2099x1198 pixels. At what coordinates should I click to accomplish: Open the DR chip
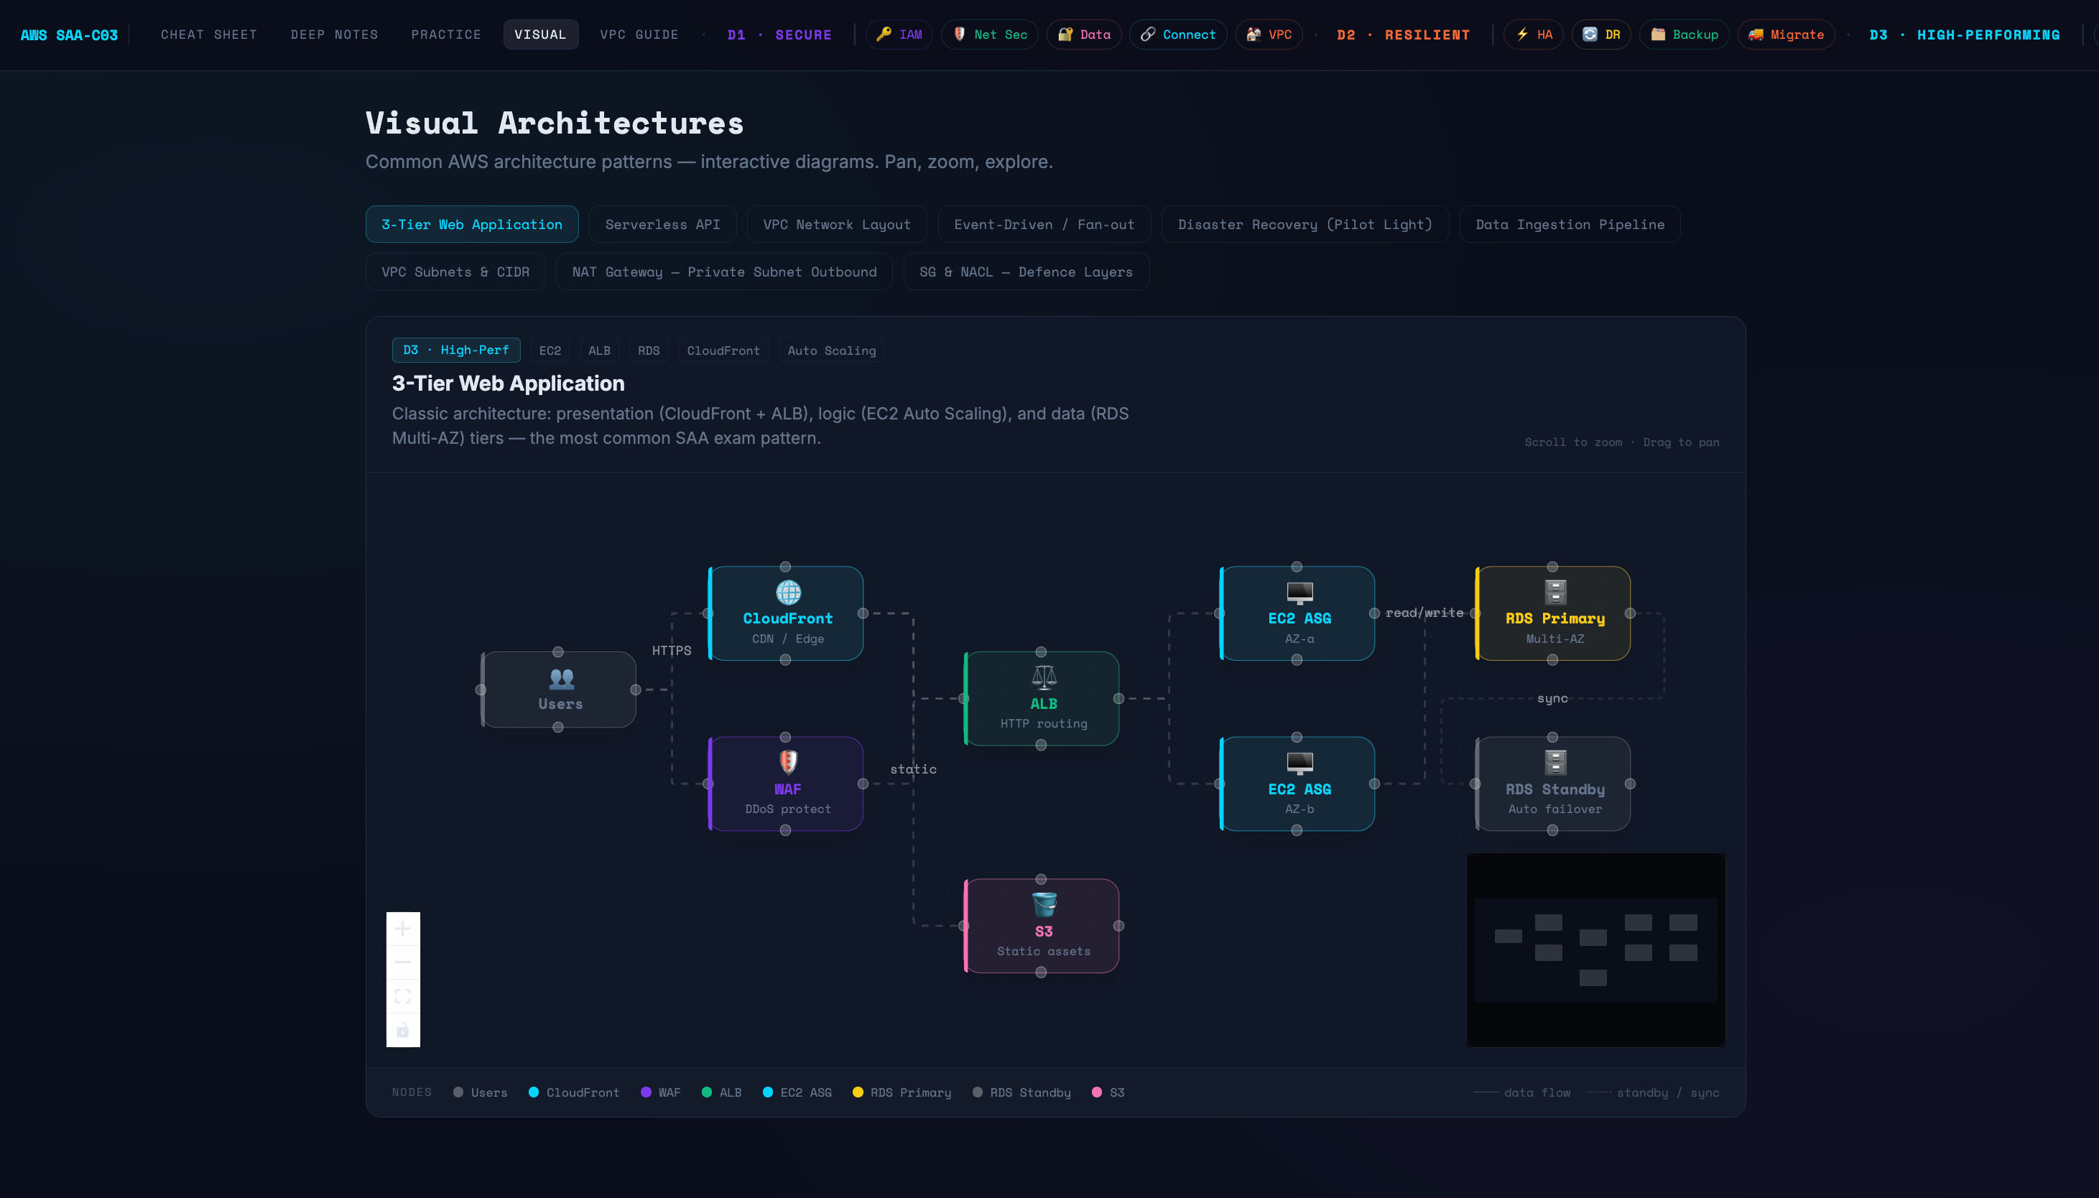(1601, 34)
